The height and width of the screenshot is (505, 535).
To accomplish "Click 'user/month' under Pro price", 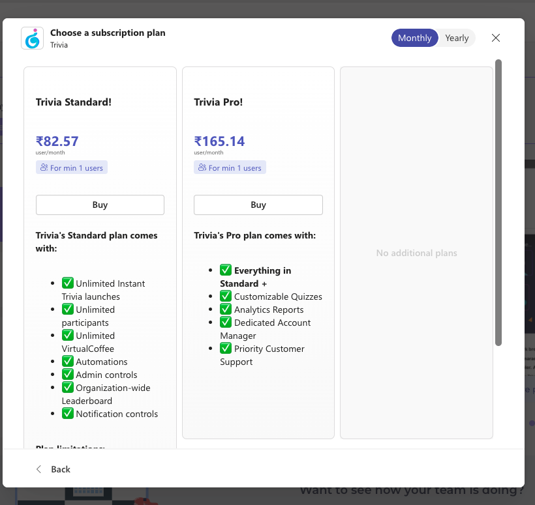I will [x=209, y=152].
